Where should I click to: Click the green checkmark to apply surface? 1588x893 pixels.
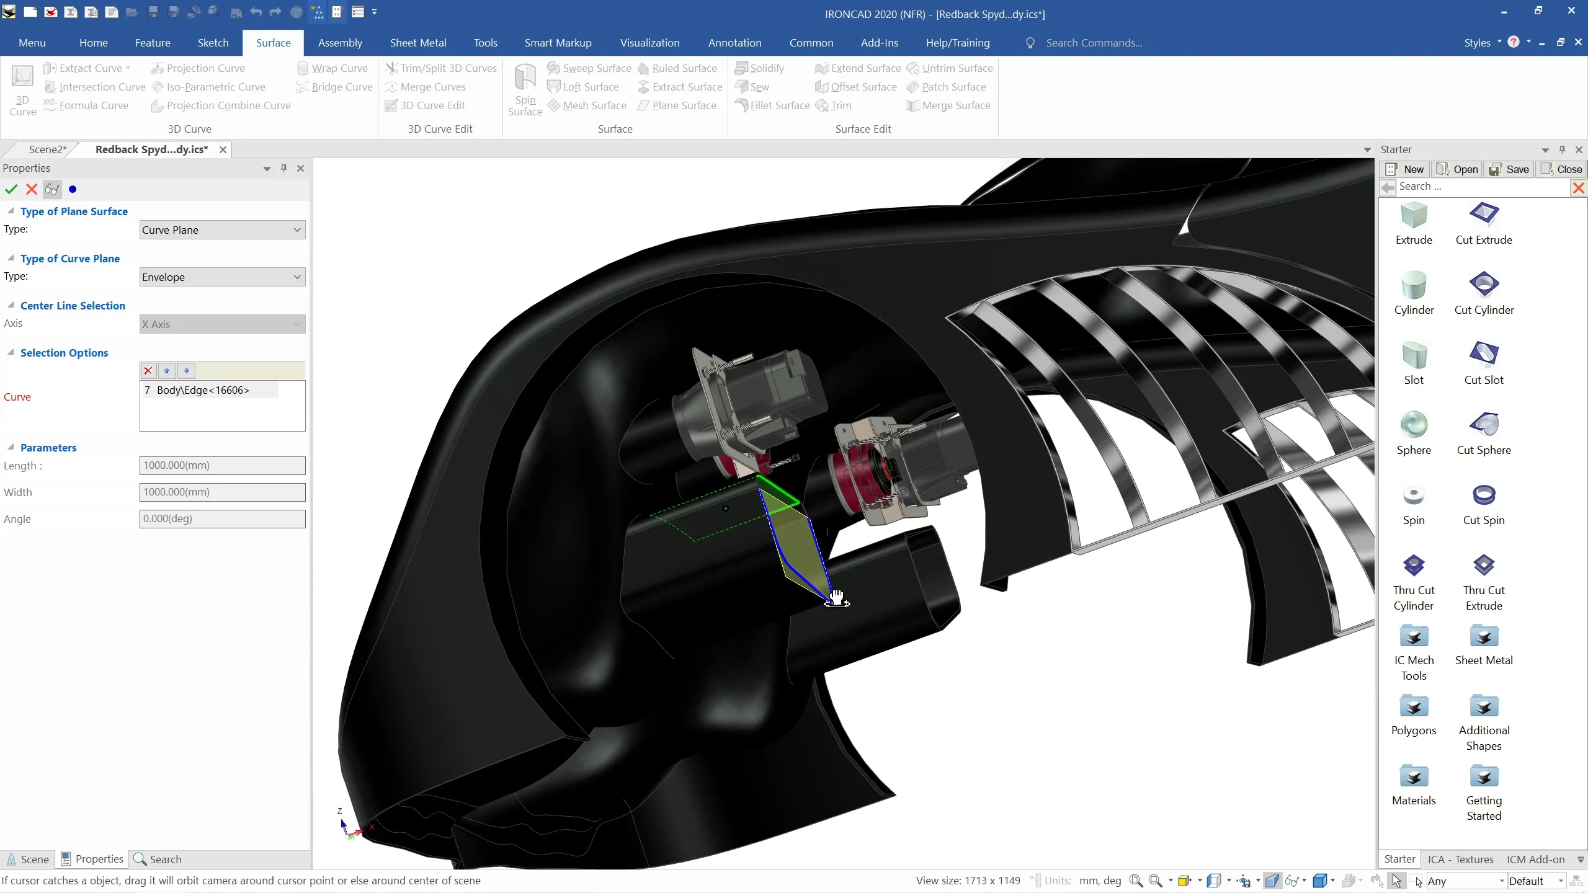(11, 189)
